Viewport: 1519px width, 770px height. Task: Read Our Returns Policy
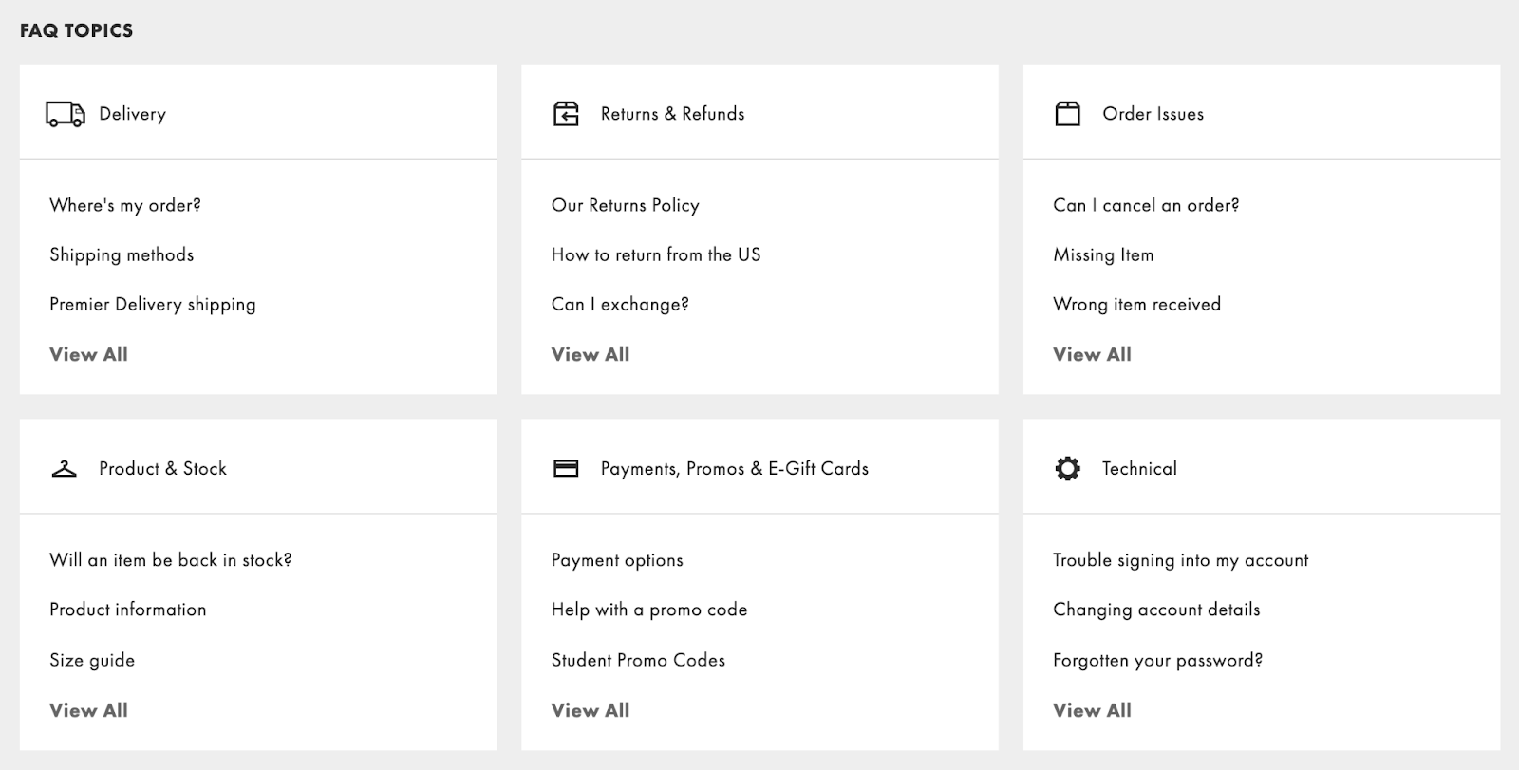click(x=625, y=205)
